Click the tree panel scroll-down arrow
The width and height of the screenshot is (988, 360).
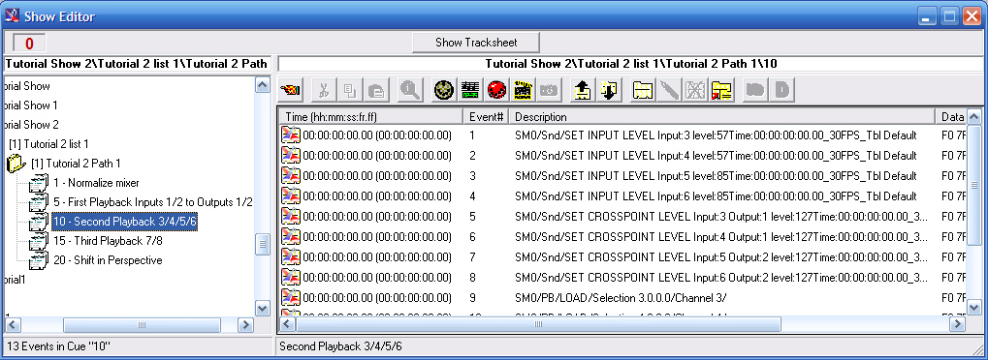pos(263,308)
